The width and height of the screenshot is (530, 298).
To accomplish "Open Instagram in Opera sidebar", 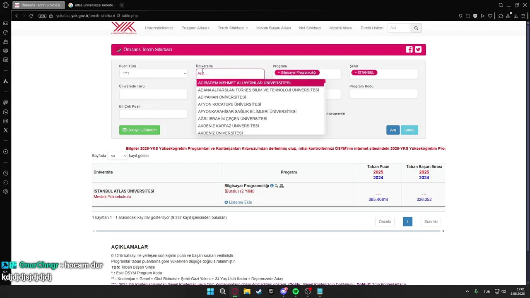I will click(5, 121).
